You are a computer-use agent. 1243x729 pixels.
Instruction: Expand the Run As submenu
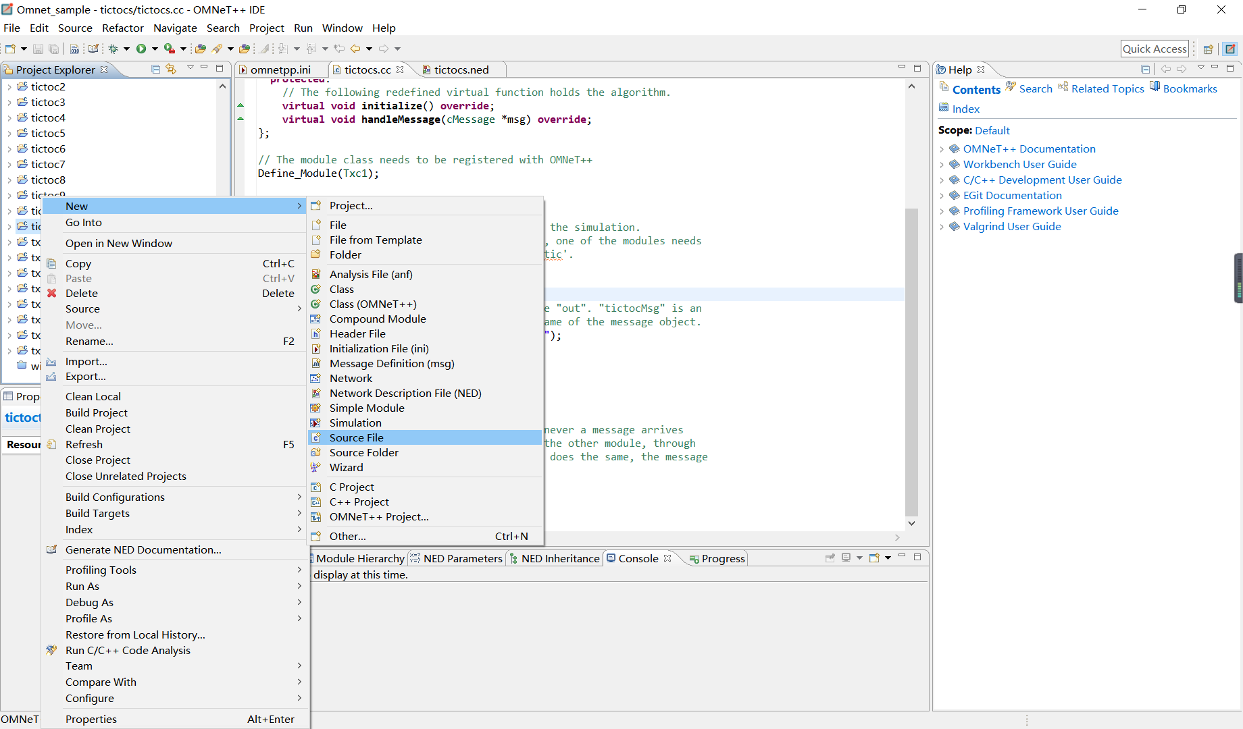tap(174, 586)
